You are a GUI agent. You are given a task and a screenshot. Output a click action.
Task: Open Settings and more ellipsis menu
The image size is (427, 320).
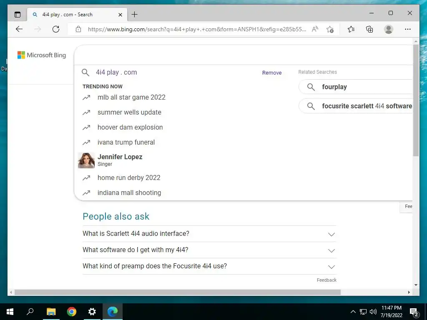click(408, 29)
